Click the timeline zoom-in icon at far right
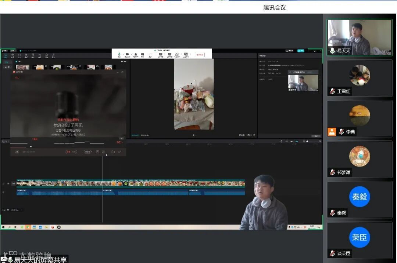 tap(320, 142)
